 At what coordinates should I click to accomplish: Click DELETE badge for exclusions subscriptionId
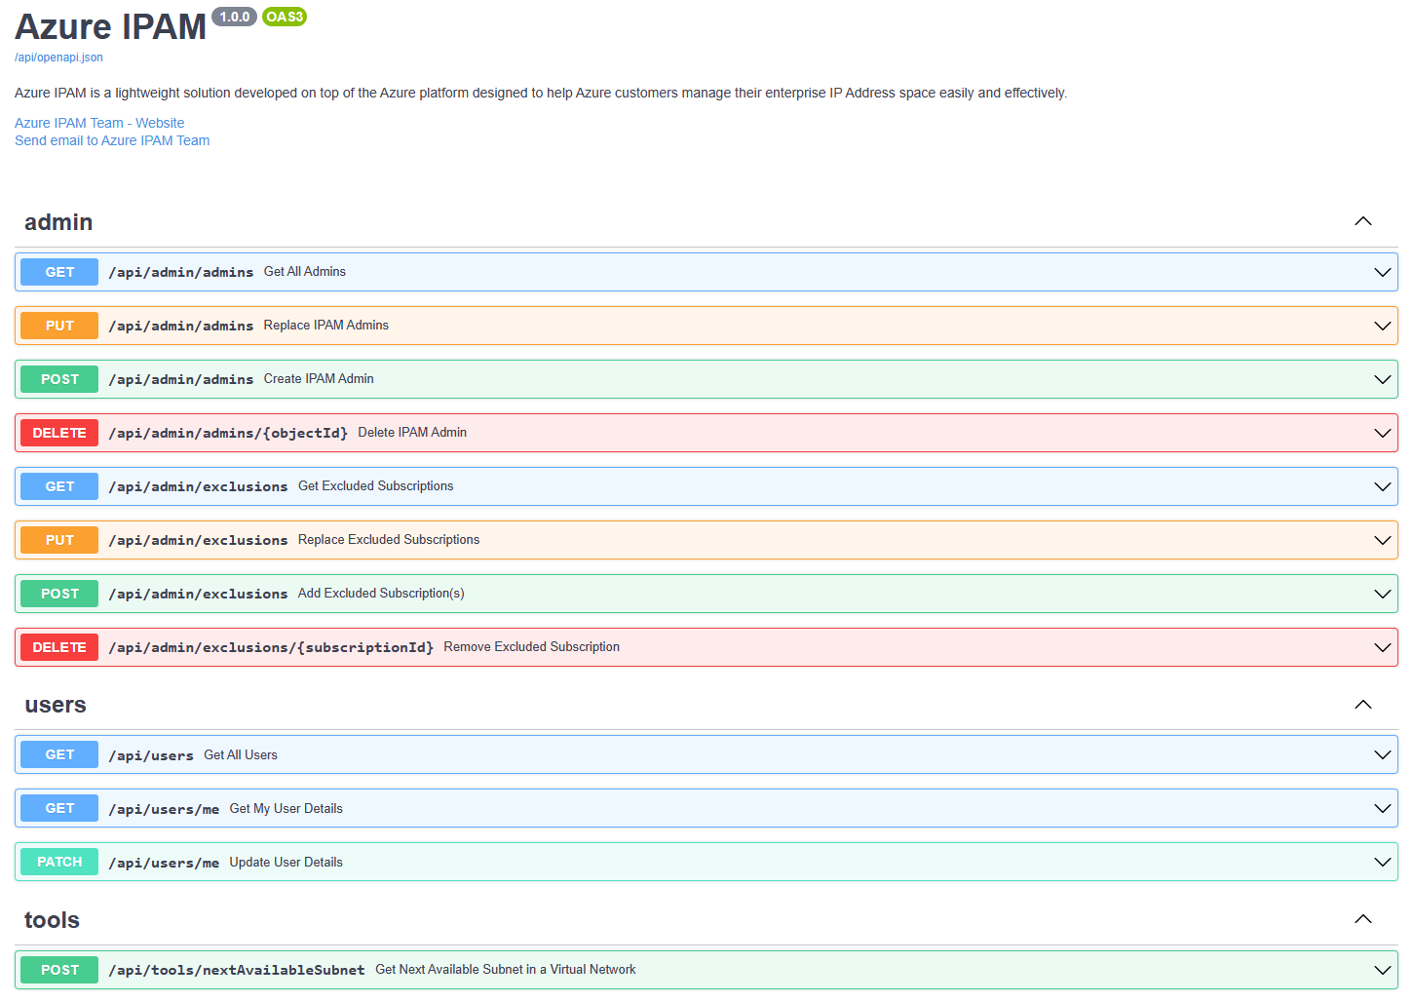[59, 647]
